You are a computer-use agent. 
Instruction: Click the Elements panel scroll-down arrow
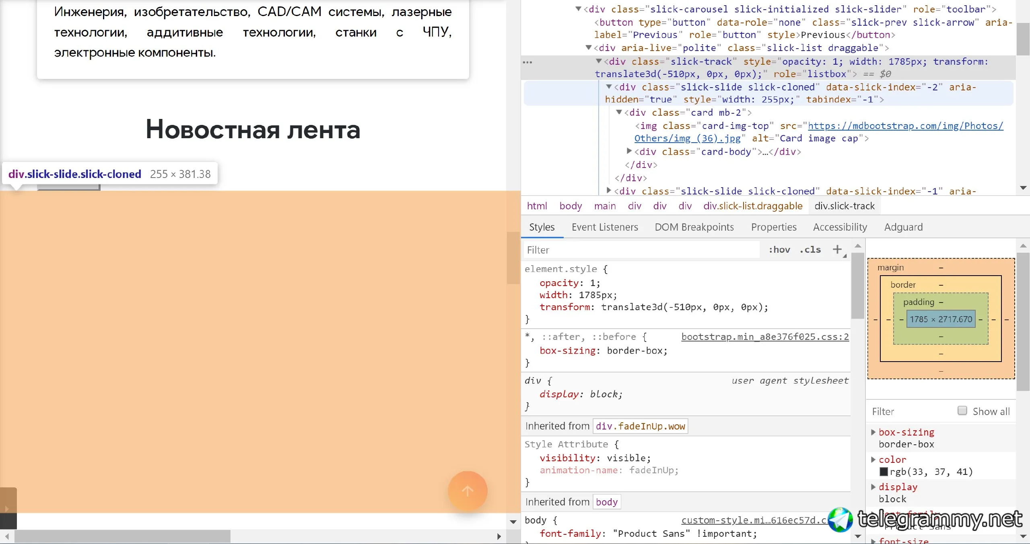click(x=1024, y=188)
